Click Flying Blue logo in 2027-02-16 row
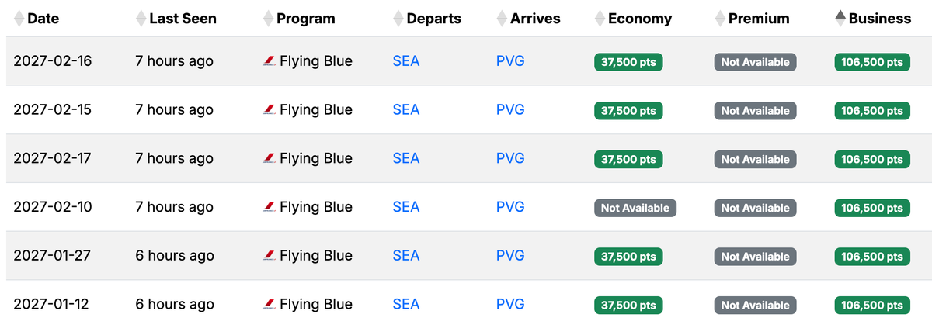 tap(270, 61)
